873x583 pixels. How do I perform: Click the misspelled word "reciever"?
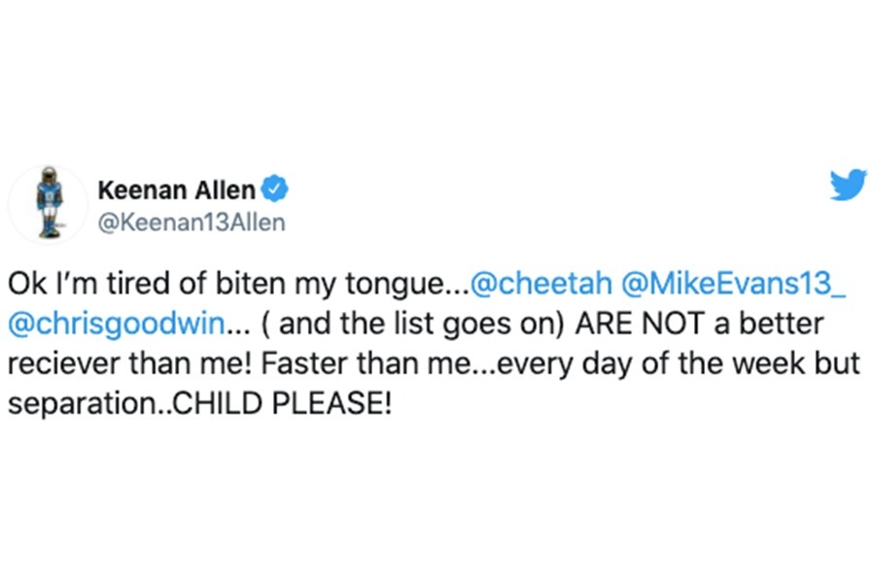coord(64,363)
